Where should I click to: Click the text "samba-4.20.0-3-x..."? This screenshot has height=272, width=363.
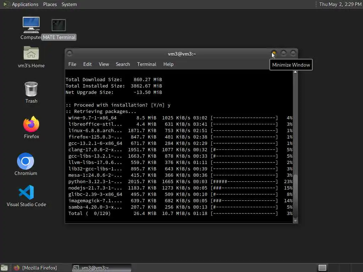tap(95, 207)
